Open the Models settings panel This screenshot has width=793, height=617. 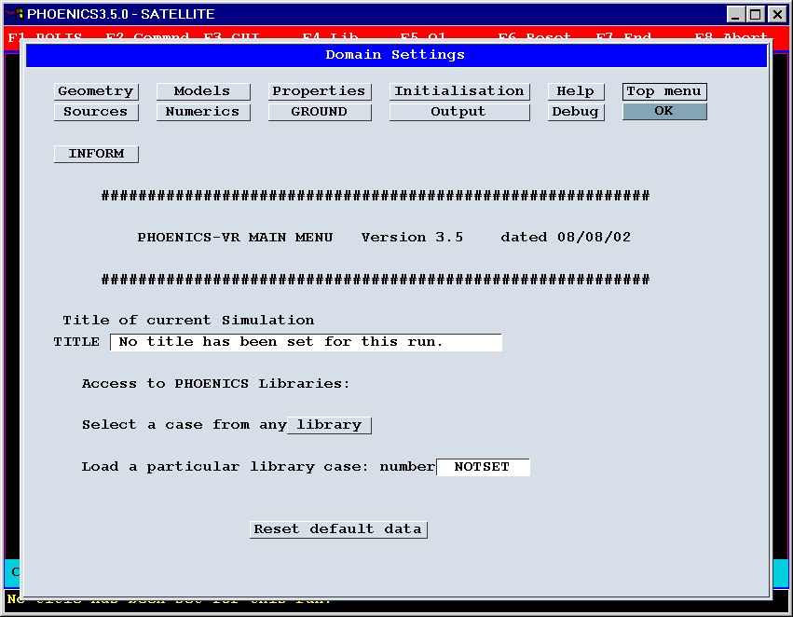click(202, 91)
